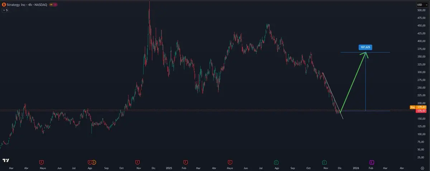Click the 2025 year label on time axis
This screenshot has width=430, height=171.
(169, 167)
